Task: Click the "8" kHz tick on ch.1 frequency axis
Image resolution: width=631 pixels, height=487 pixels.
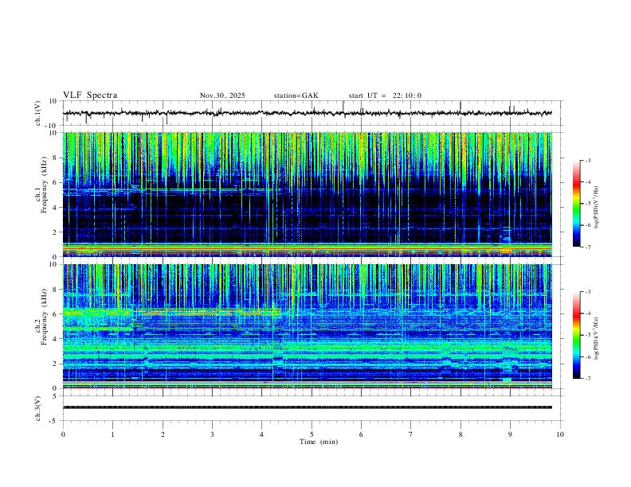Action: click(55, 158)
